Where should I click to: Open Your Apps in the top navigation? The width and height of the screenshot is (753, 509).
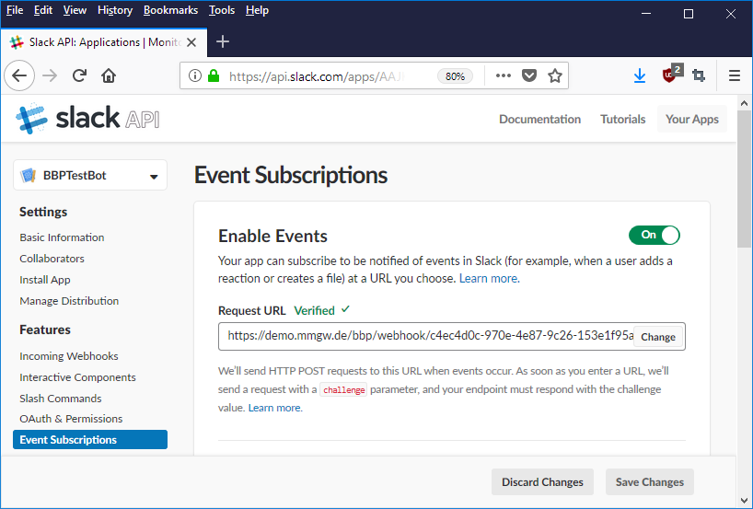coord(692,119)
